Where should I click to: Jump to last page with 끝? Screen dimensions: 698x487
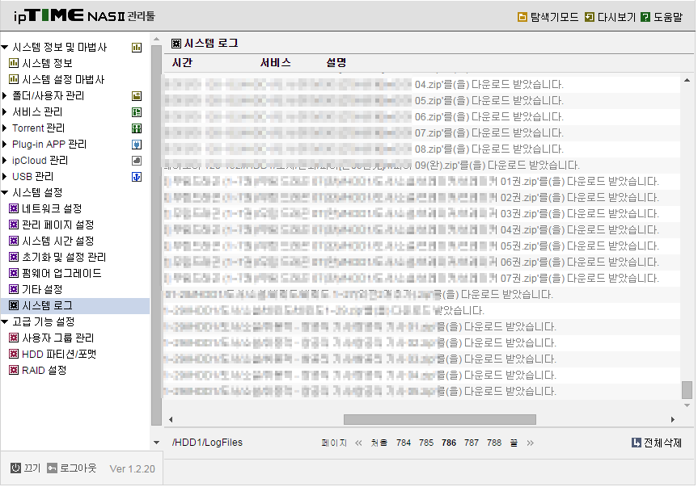[x=514, y=443]
